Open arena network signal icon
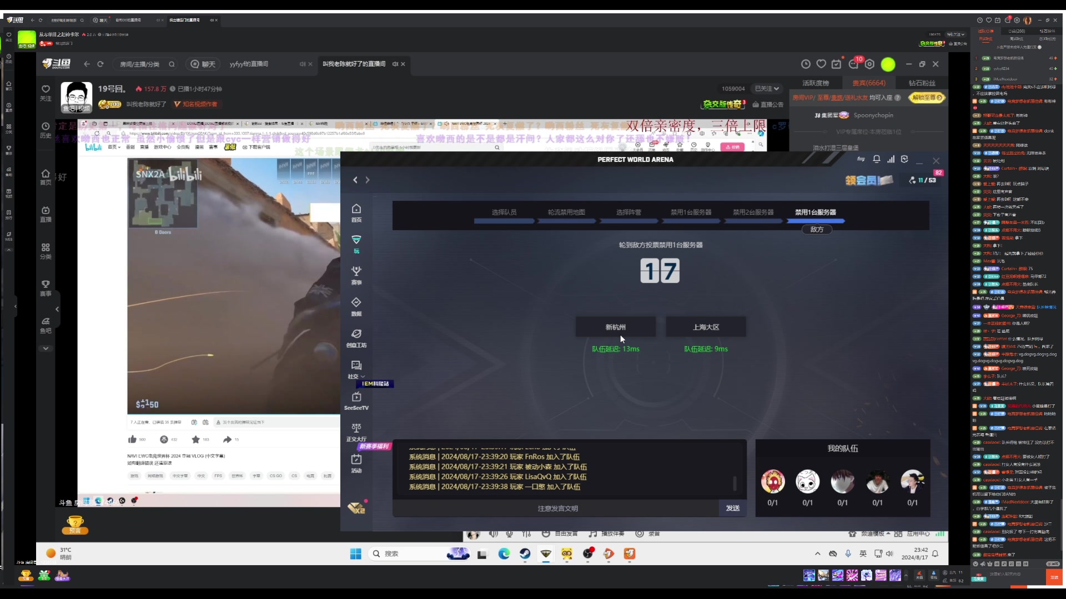The width and height of the screenshot is (1066, 599). (891, 159)
